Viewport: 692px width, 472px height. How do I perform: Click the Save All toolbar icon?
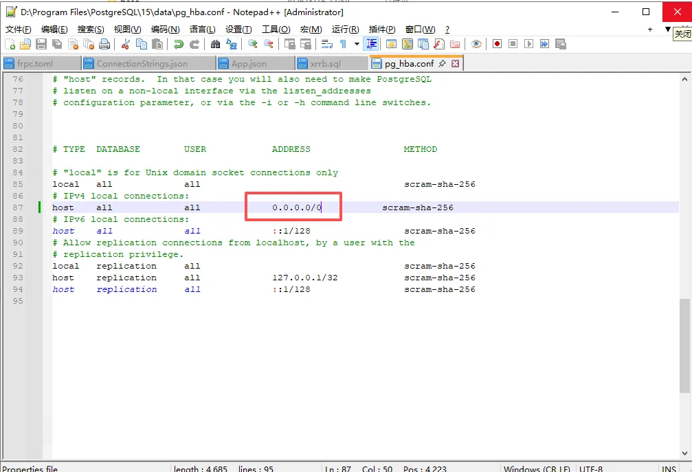[x=57, y=44]
